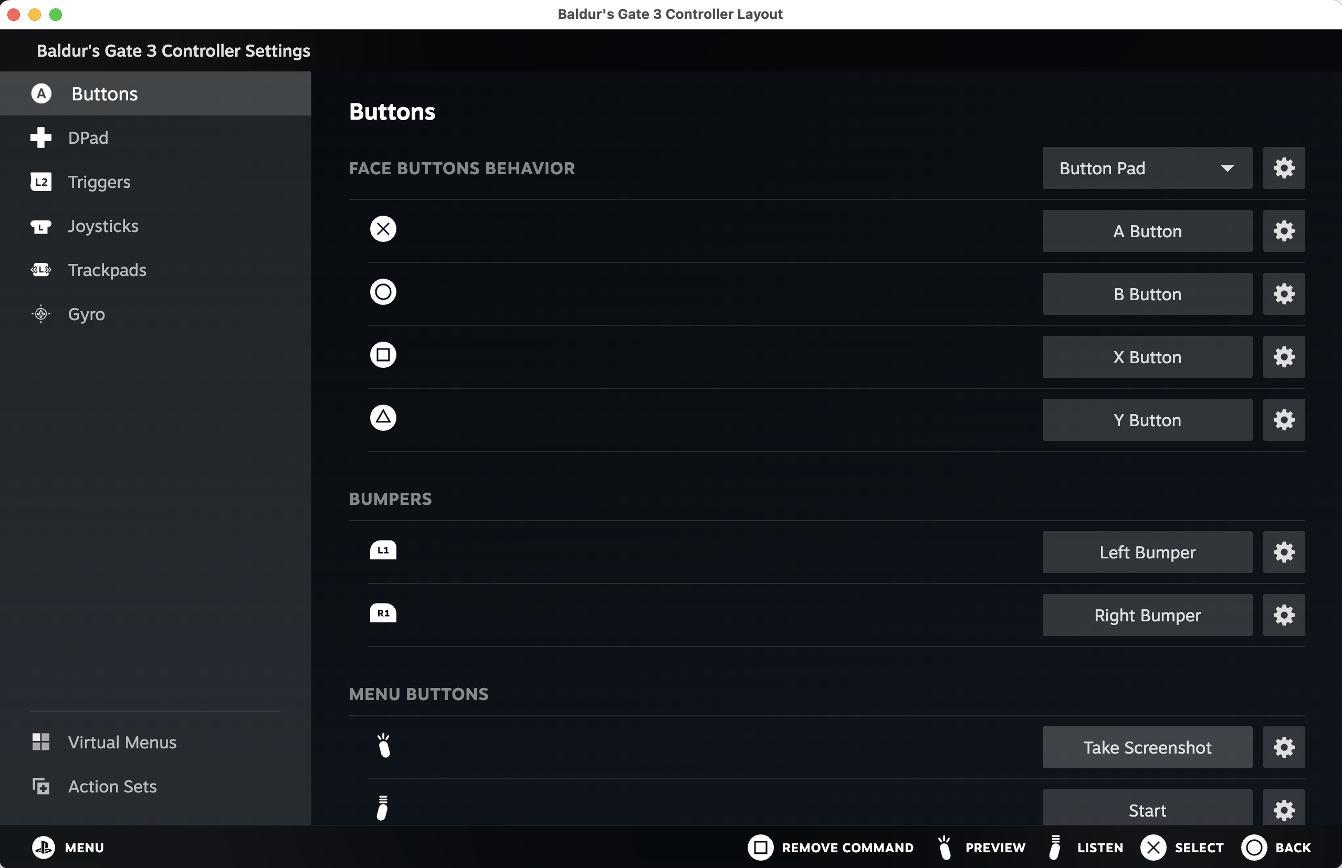1342x868 pixels.
Task: Click the Circle button icon row
Action: click(383, 292)
